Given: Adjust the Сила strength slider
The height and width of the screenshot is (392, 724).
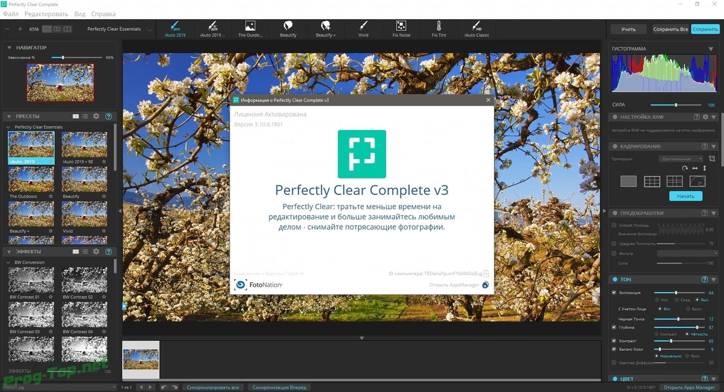Looking at the screenshot, I should (676, 105).
